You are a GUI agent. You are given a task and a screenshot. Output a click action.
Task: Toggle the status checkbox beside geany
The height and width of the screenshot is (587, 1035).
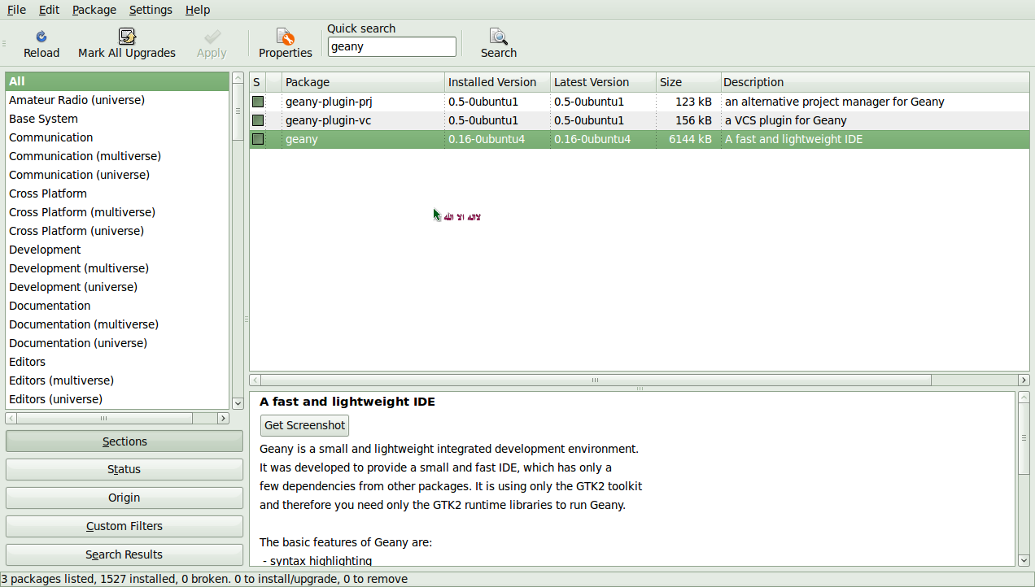point(257,139)
